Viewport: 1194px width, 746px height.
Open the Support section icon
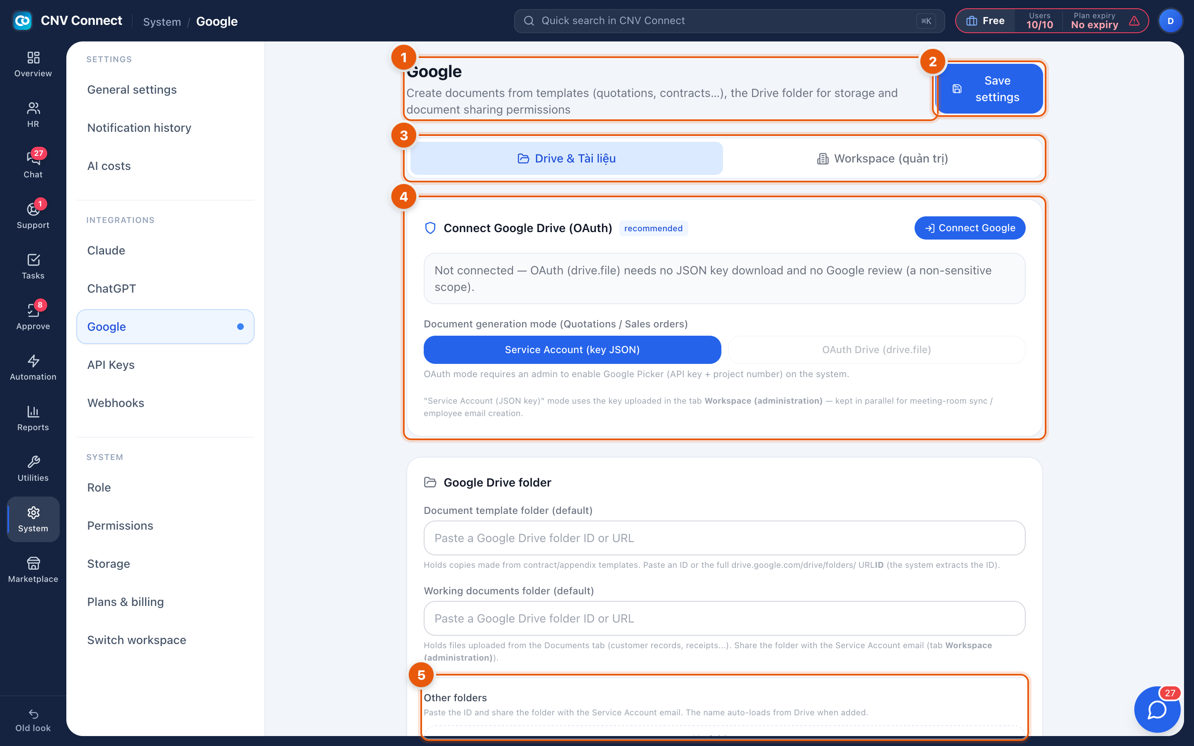pyautogui.click(x=33, y=209)
